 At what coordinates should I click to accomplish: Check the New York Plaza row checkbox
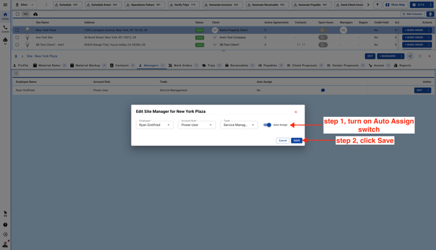(17, 30)
